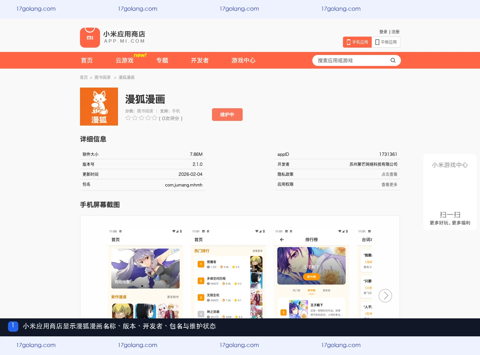The image size is (480, 355).
Task: Click 图书阅读 in the breadcrumb
Action: [103, 77]
